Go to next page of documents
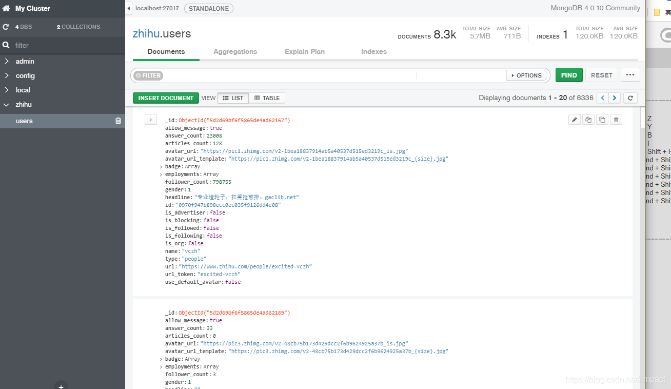The width and height of the screenshot is (671, 389). coord(615,98)
